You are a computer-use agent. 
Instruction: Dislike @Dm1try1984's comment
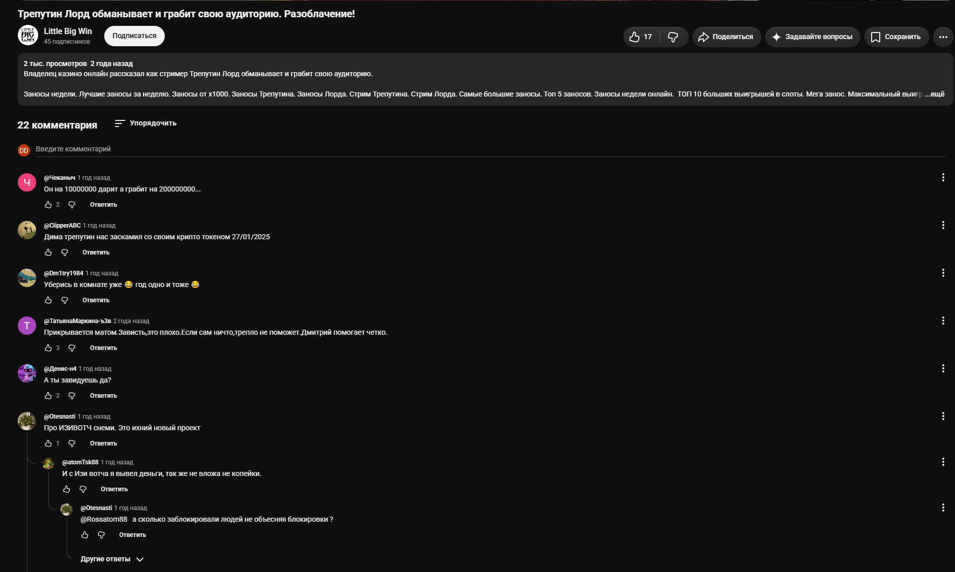coord(65,300)
